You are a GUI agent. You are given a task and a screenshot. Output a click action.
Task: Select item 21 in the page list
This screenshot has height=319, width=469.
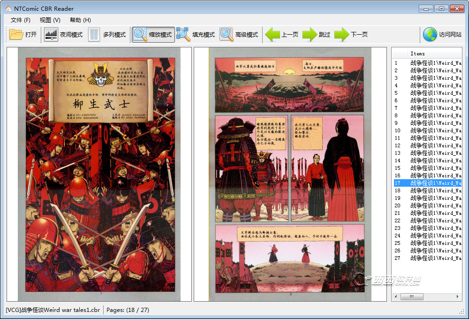[428, 213]
